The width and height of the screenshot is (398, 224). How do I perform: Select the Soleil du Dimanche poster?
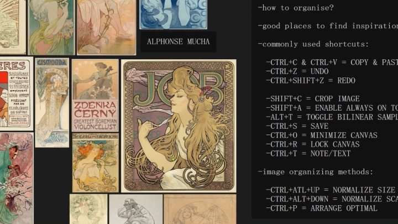tap(96, 163)
